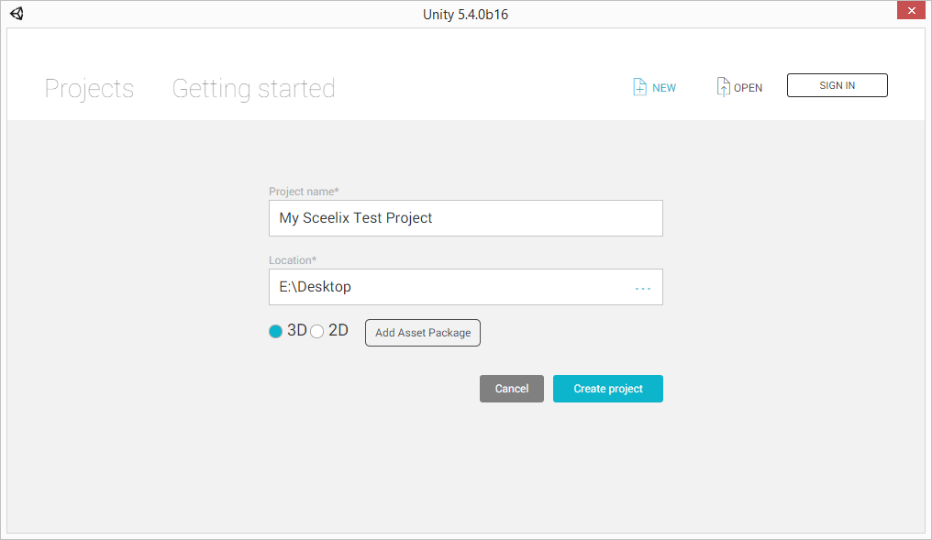The height and width of the screenshot is (540, 932).
Task: Click the SIGN IN button
Action: pyautogui.click(x=837, y=85)
